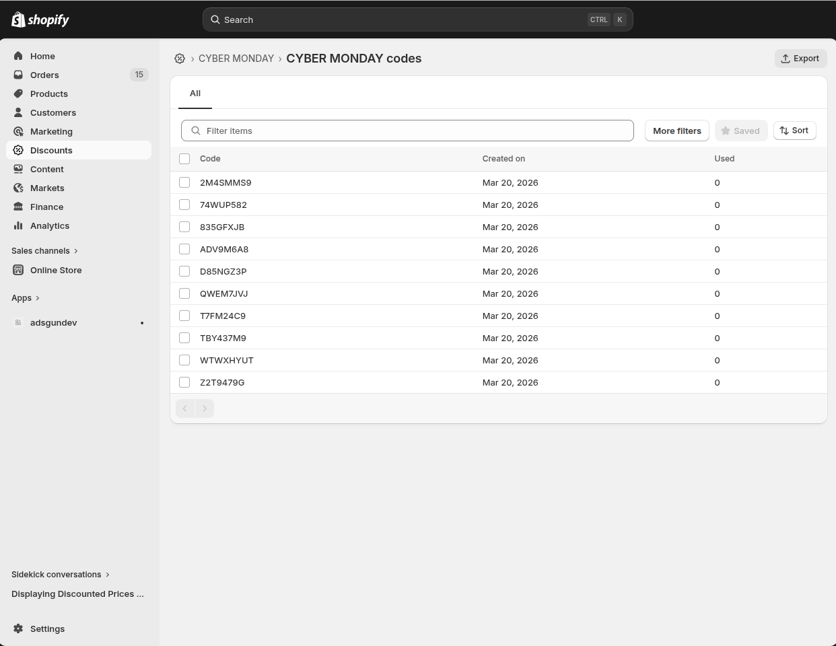Select the checkbox for code 2M4SMMS9
Image resolution: width=836 pixels, height=646 pixels.
pyautogui.click(x=184, y=182)
